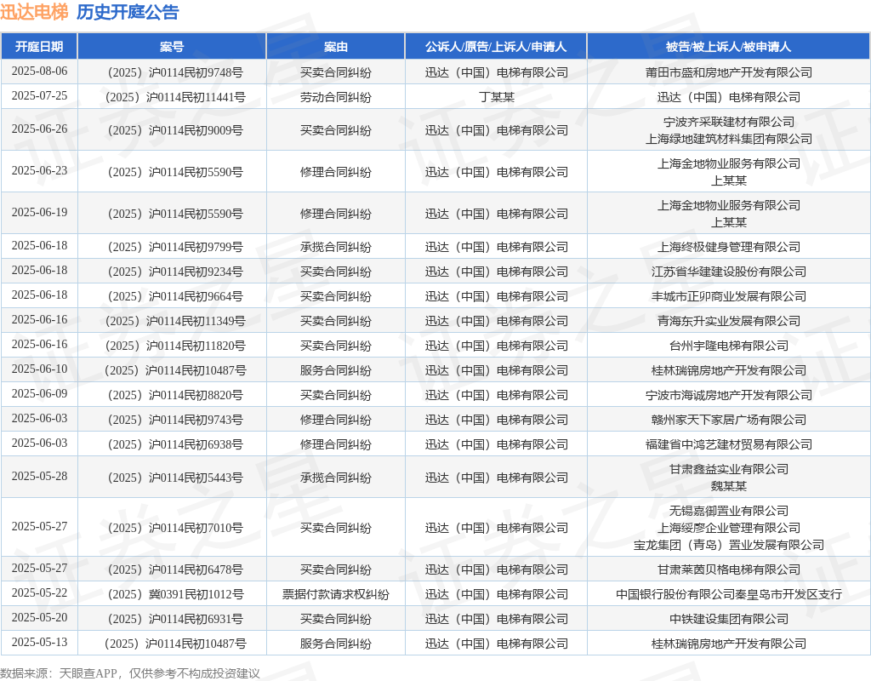871x681 pixels.
Task: Click defendant 青海东升实业发展有限公司
Action: pos(729,321)
